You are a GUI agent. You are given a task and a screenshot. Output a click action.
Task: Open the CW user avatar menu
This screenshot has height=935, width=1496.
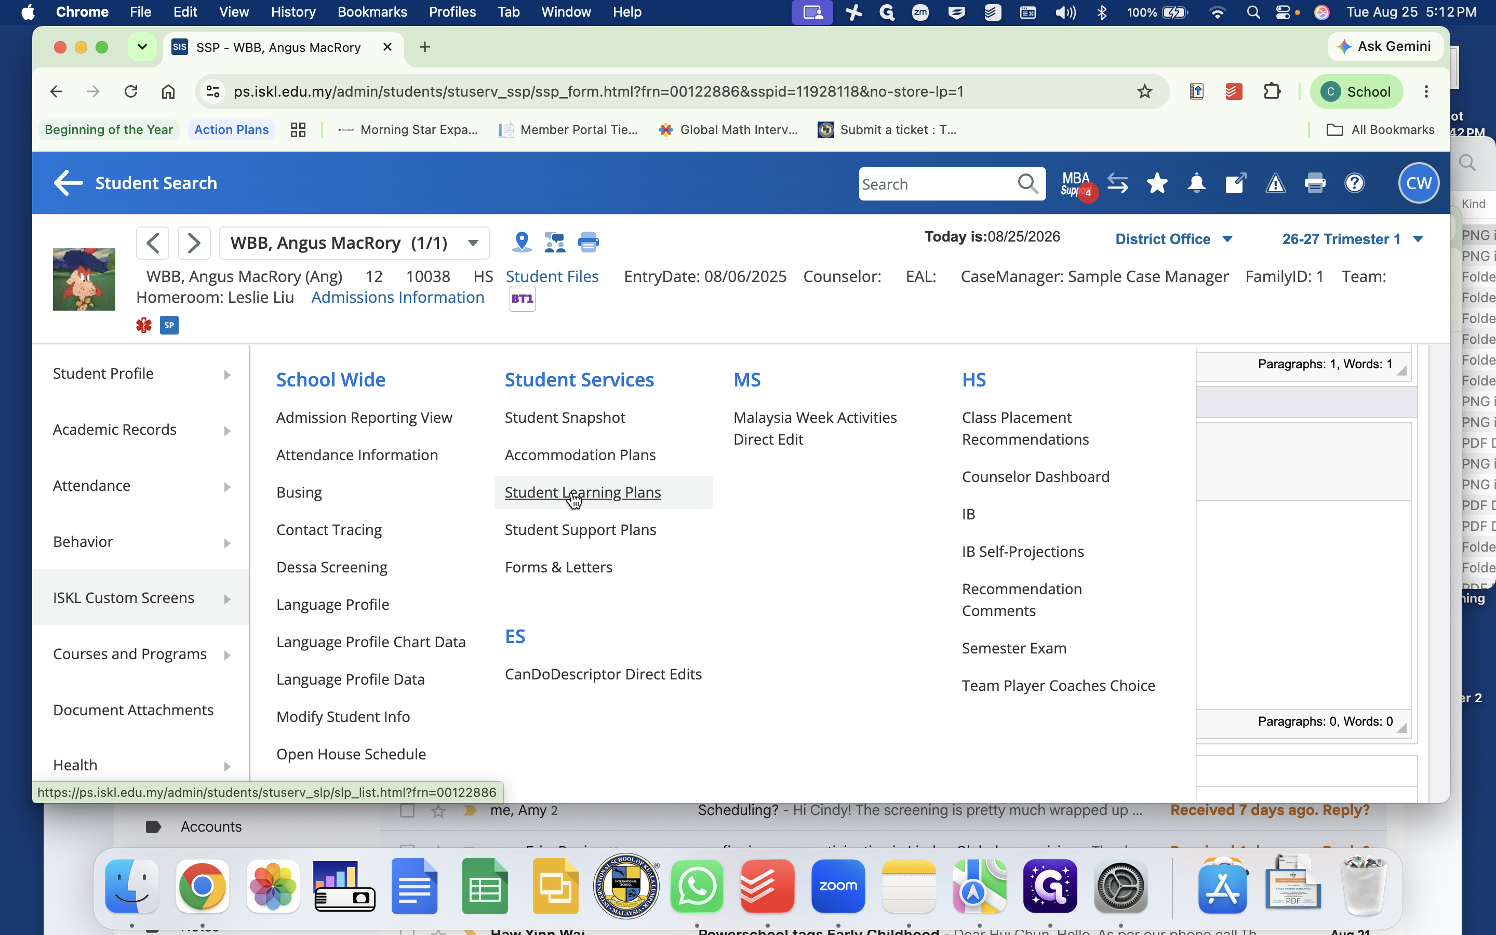click(x=1418, y=183)
